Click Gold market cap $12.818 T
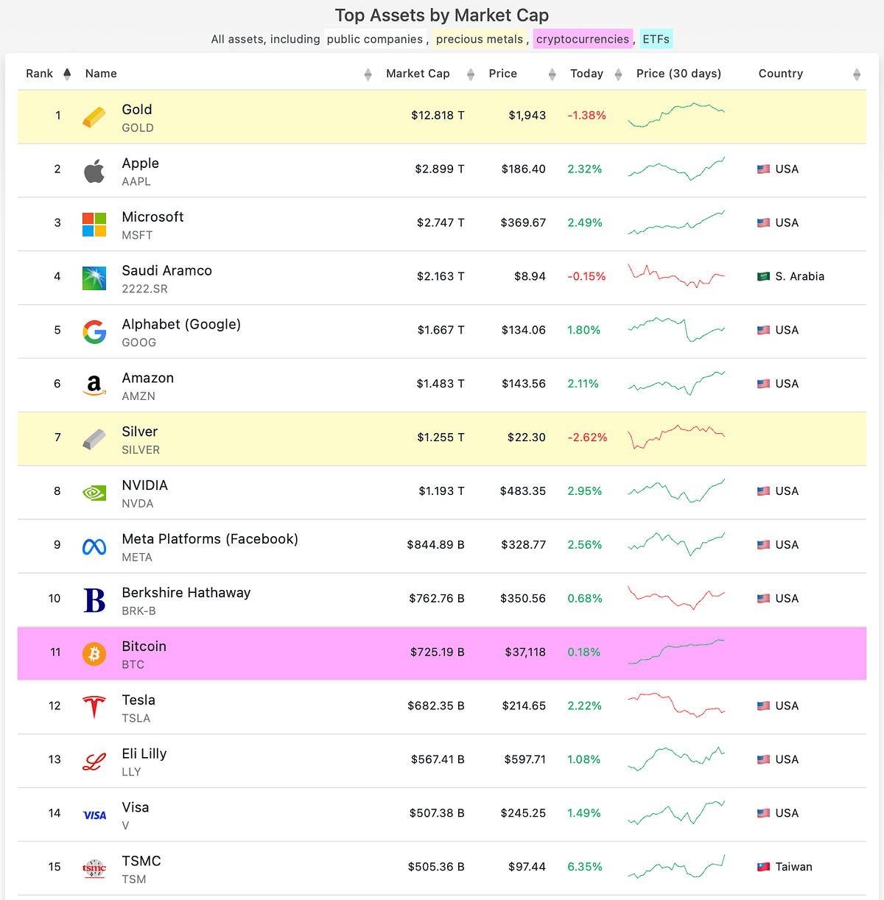Screen dimensions: 884x900 438,116
